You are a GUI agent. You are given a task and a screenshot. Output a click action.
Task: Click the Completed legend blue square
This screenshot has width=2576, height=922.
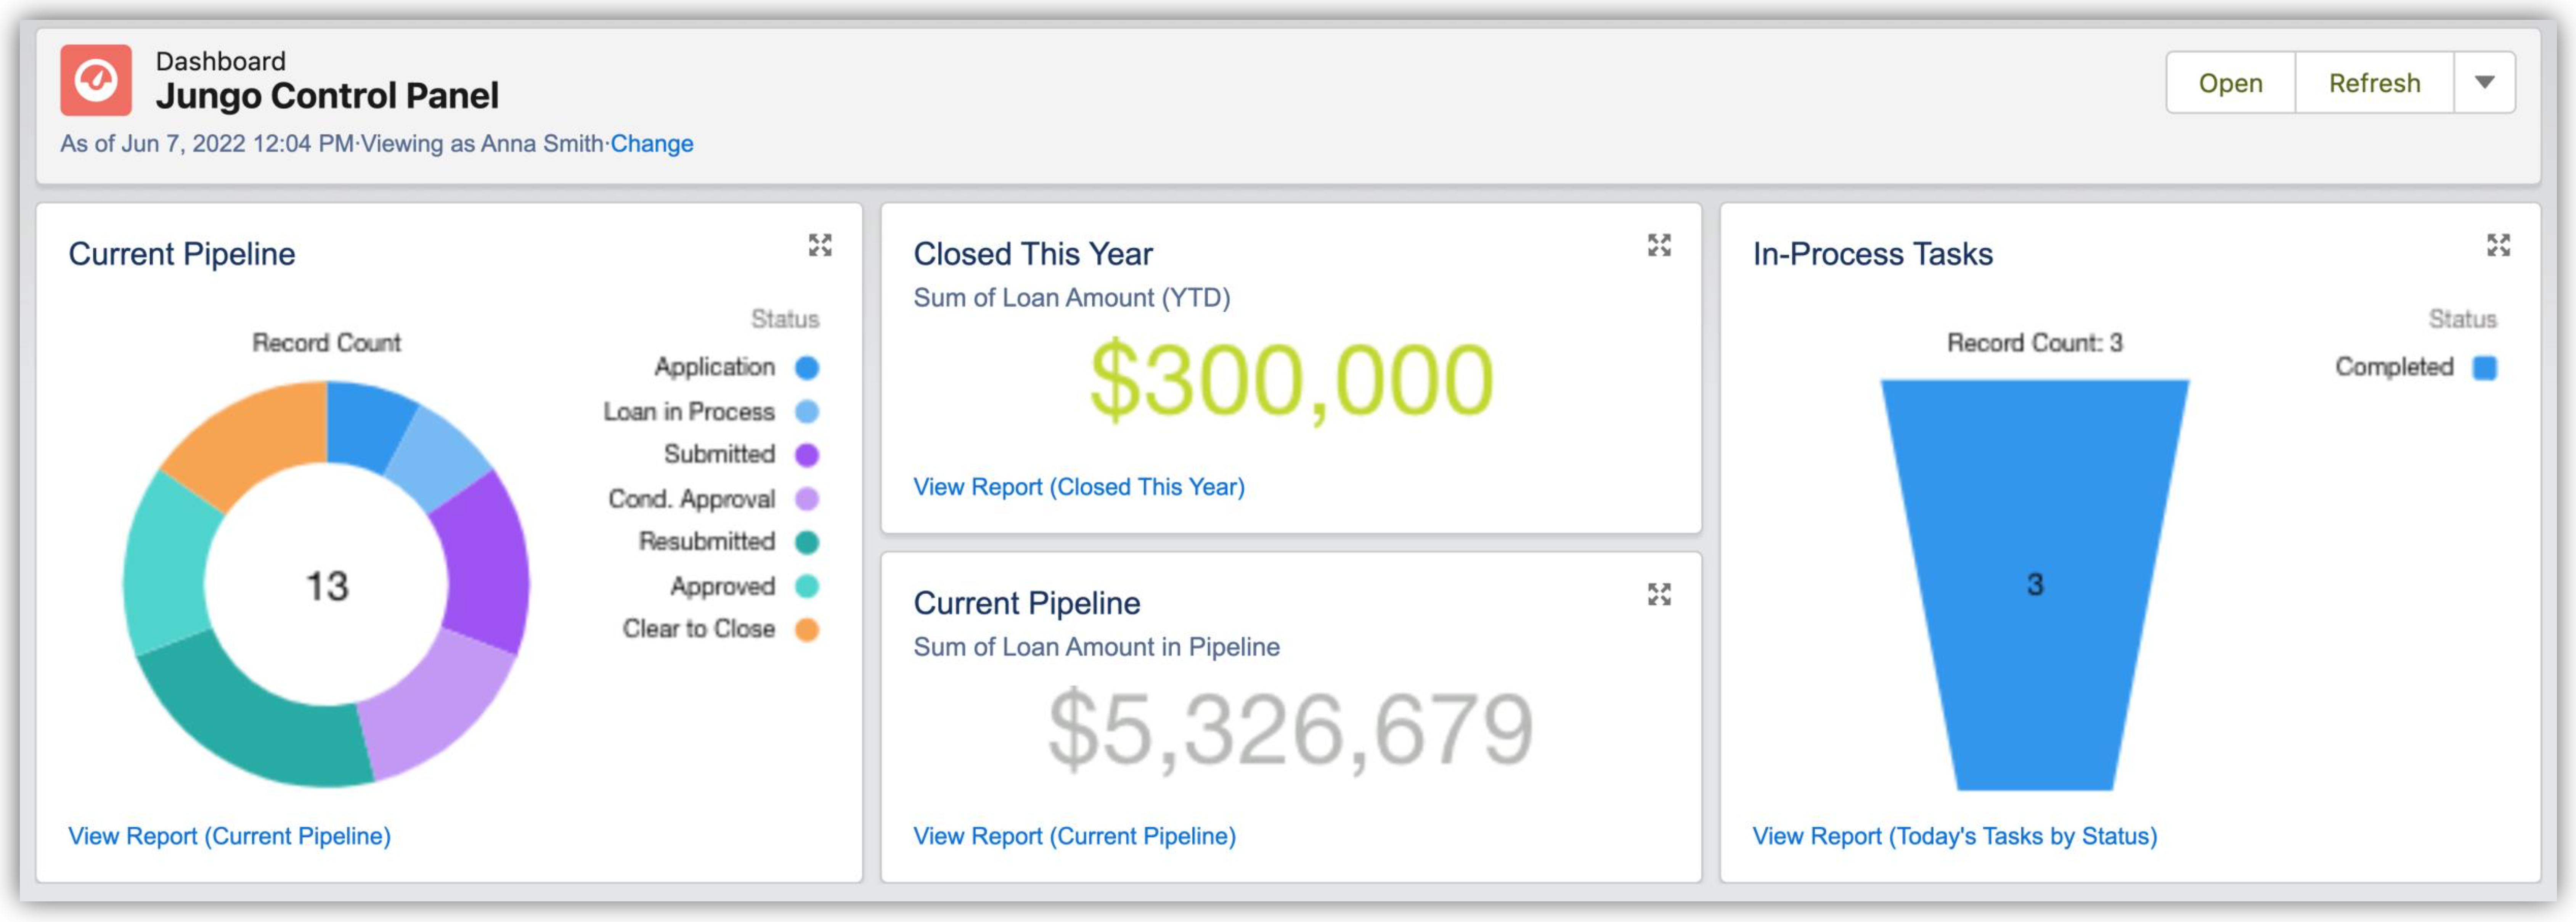coord(2485,368)
